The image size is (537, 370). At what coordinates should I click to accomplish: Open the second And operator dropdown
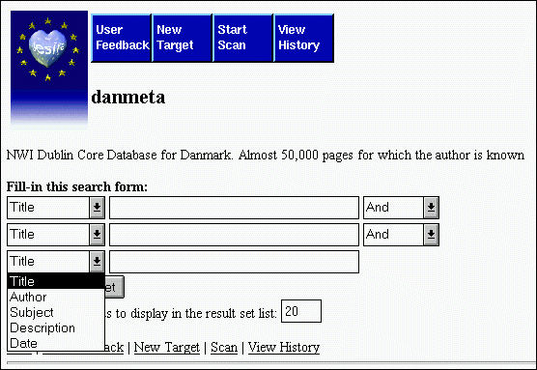(x=401, y=235)
